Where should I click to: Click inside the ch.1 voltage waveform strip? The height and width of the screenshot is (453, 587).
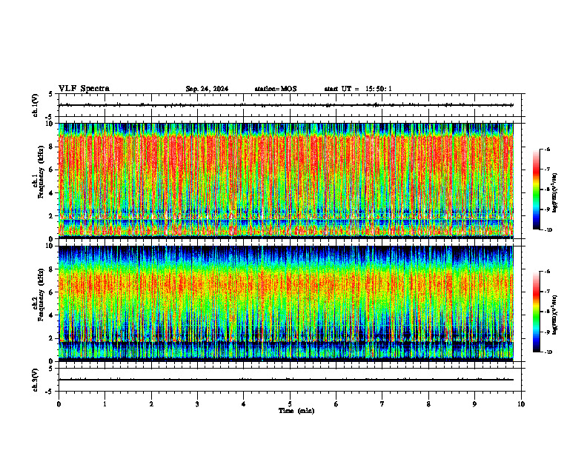[x=290, y=105]
